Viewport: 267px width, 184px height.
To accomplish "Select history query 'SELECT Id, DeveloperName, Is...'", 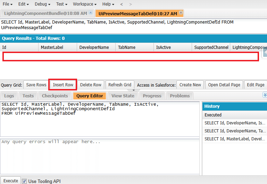I will pos(235,123).
